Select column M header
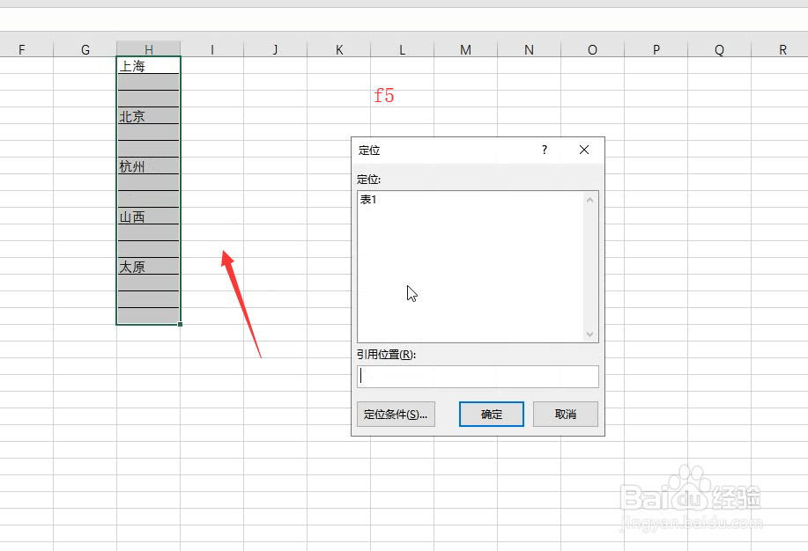Viewport: 808px width, 551px height. [x=465, y=49]
